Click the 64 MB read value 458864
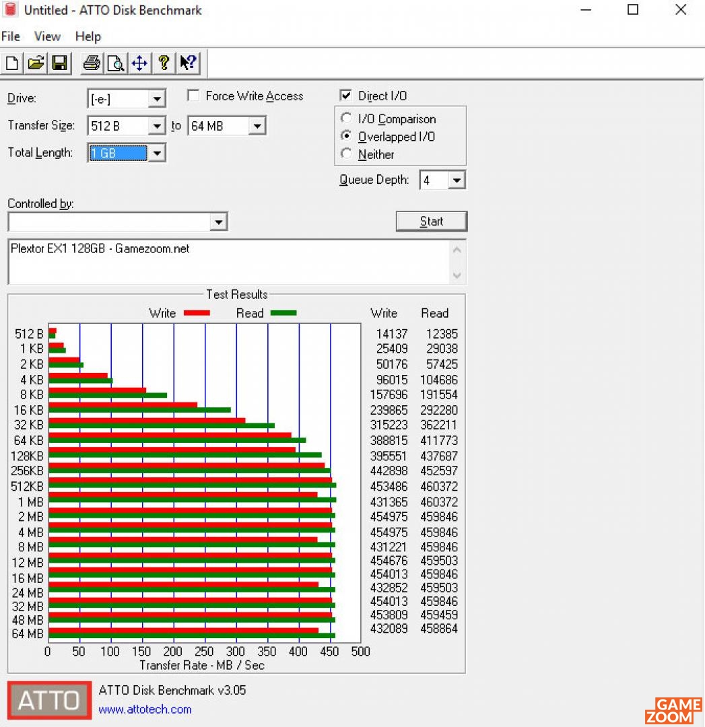Image resolution: width=705 pixels, height=727 pixels. (439, 629)
